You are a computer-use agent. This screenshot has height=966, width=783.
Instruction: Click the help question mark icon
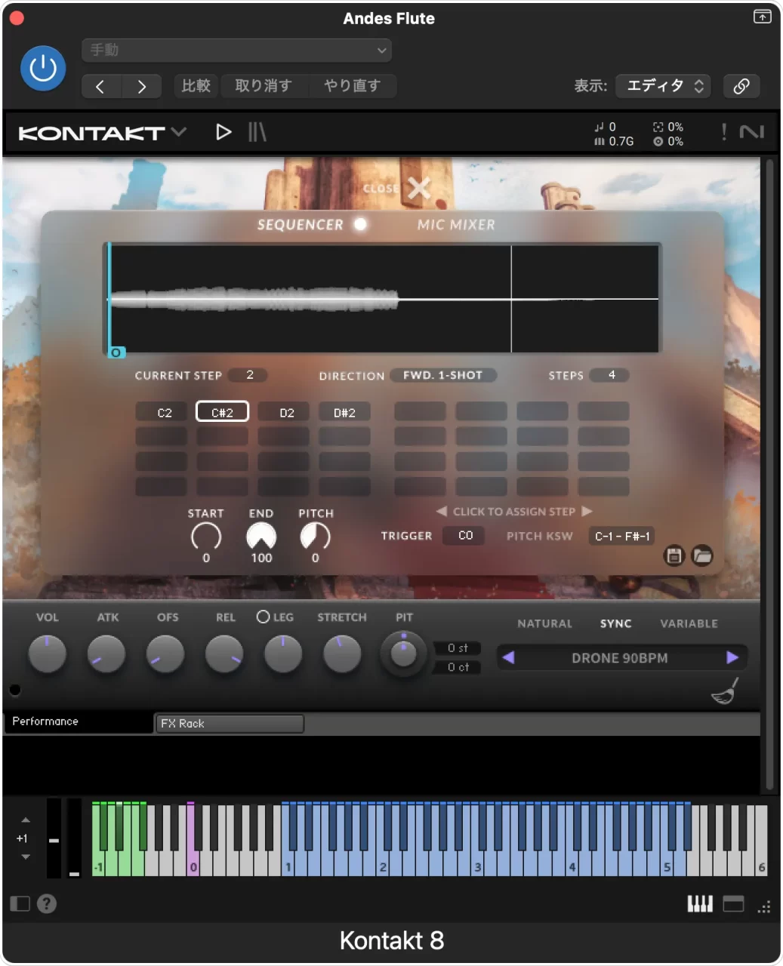pyautogui.click(x=47, y=903)
